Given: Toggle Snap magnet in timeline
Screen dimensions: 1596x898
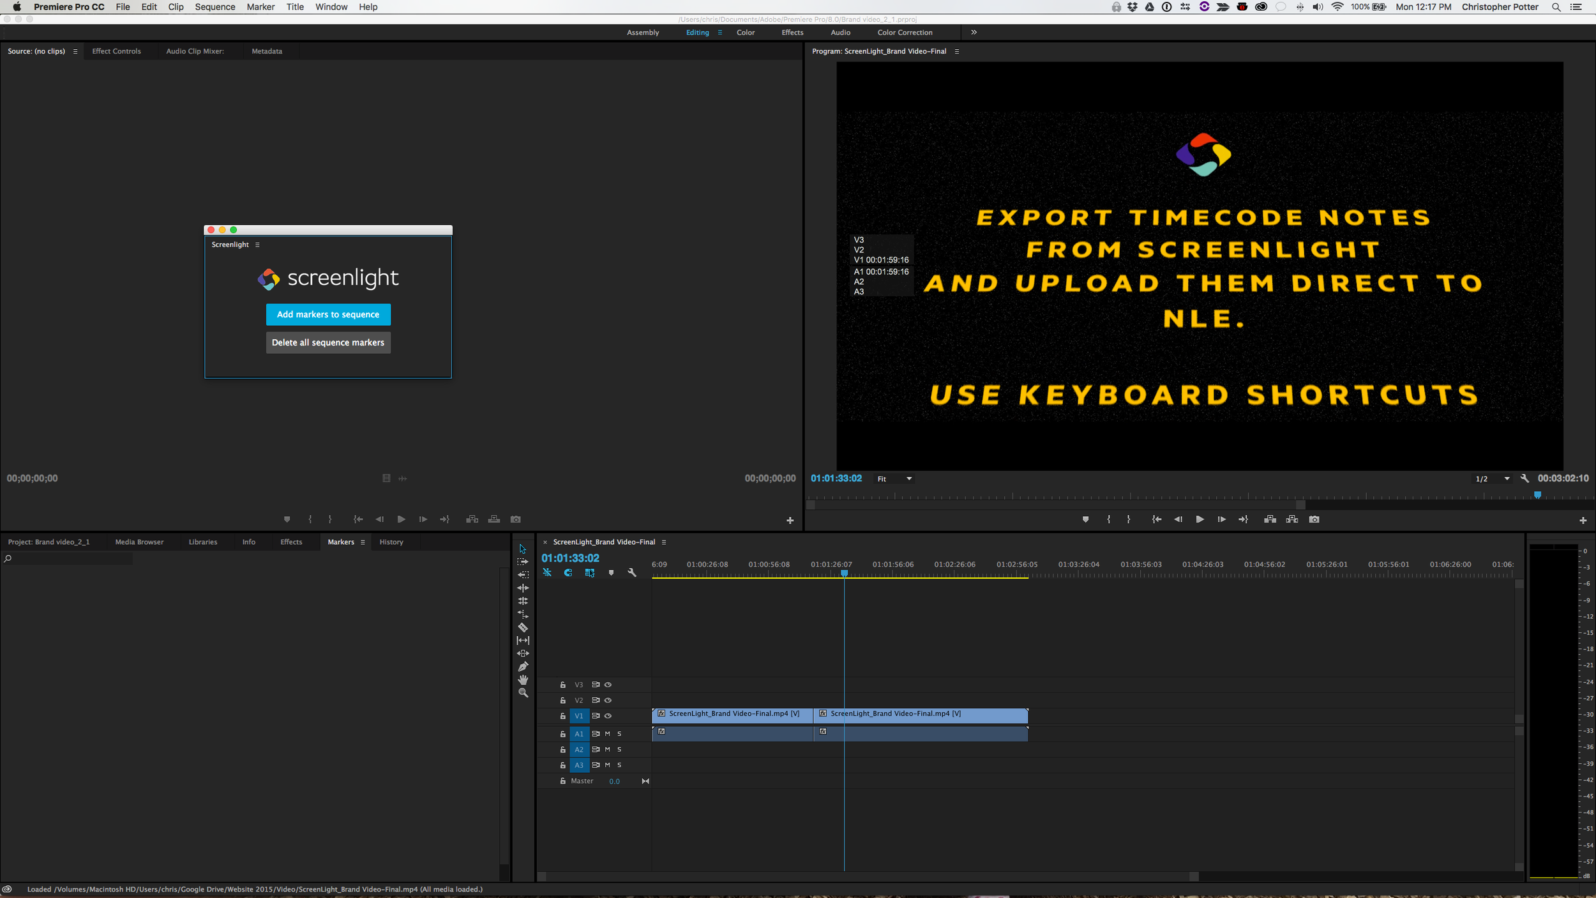Looking at the screenshot, I should pyautogui.click(x=568, y=573).
